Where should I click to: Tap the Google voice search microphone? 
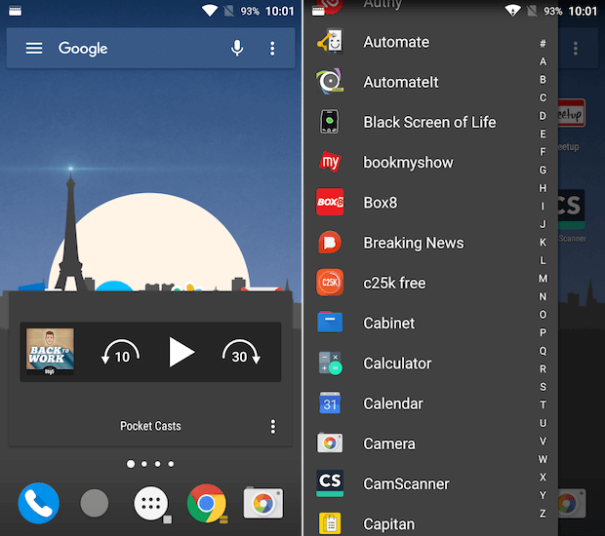(237, 49)
